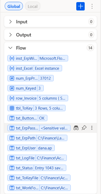This screenshot has height=194, width=101.
Task: Click the inst_Excel variable type icon
Action: tap(12, 68)
